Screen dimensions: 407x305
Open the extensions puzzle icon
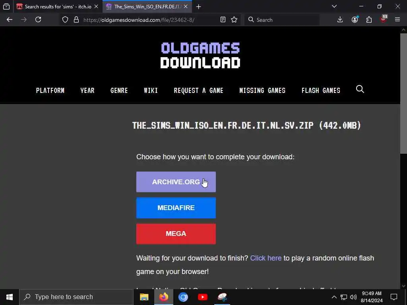pos(369,20)
